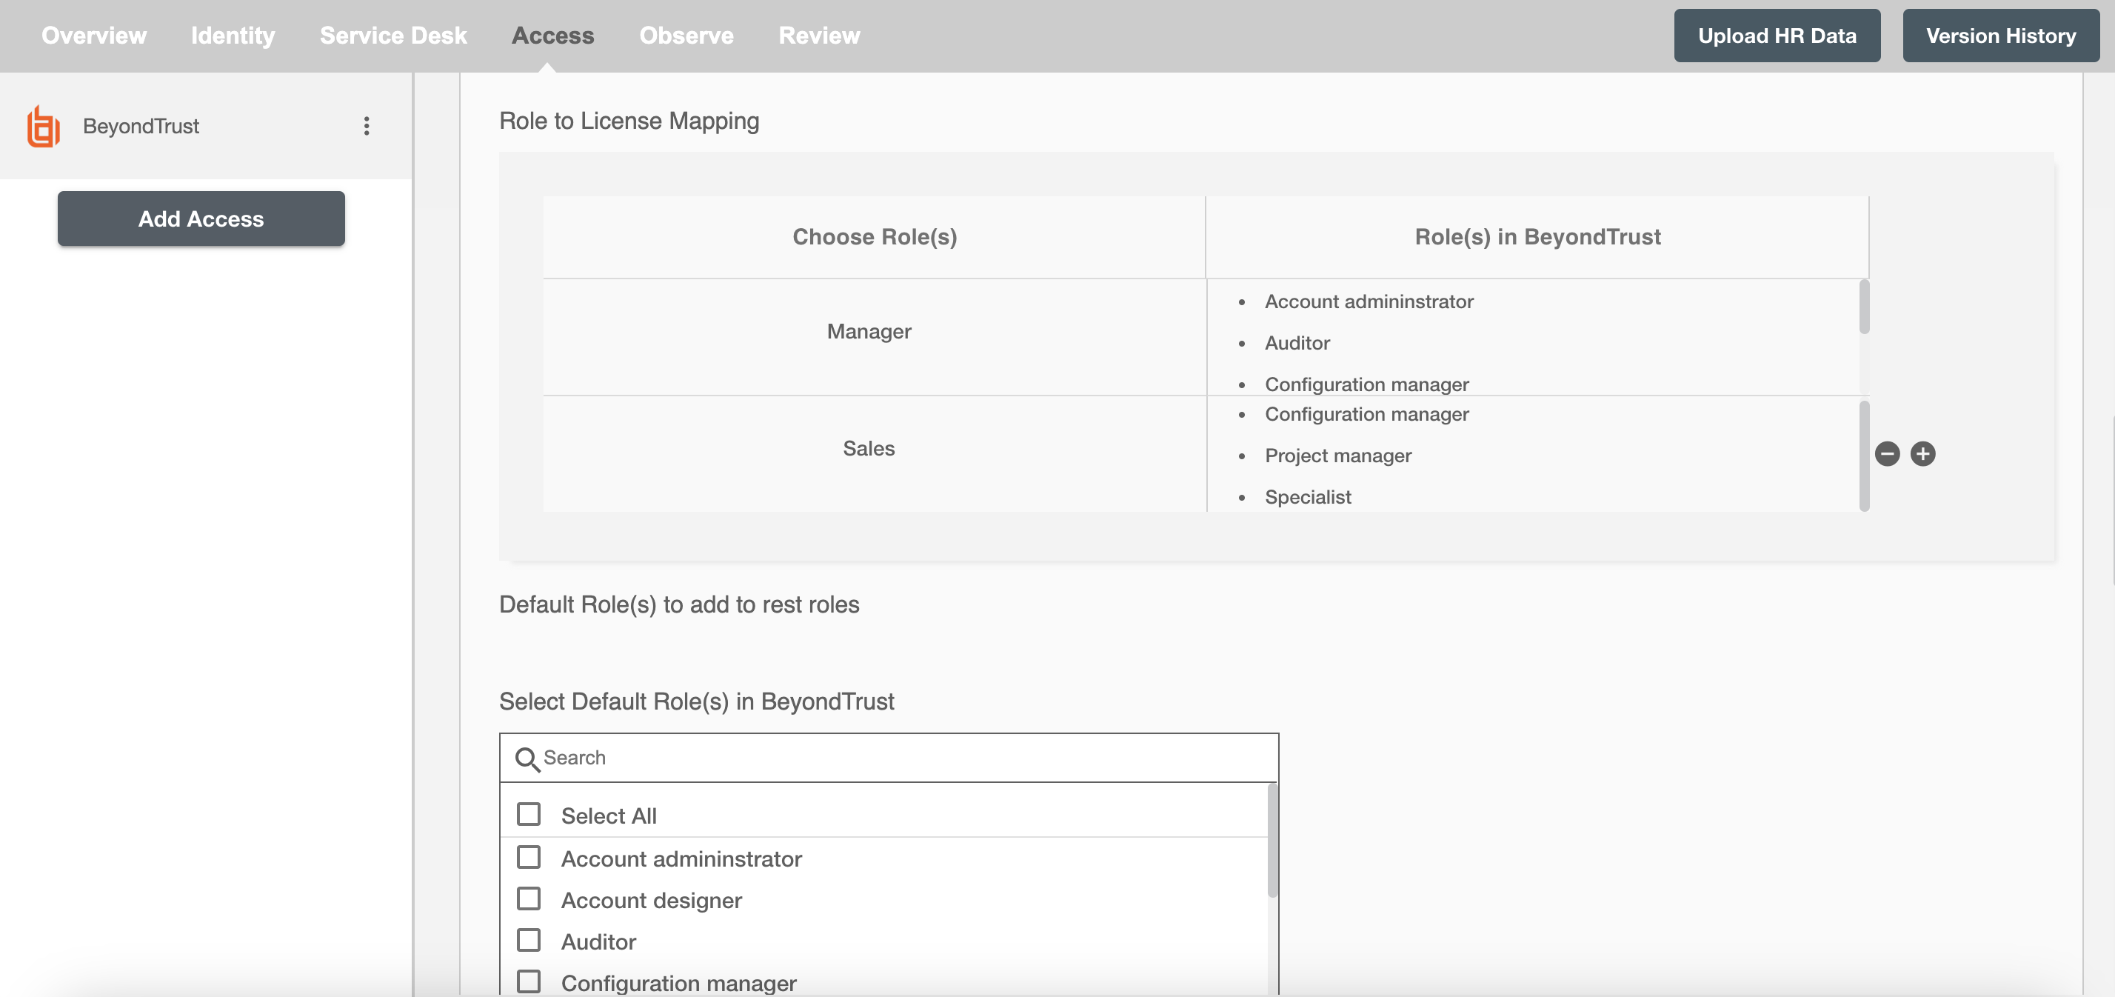Remove the Sales mapping row with minus icon
The height and width of the screenshot is (997, 2115).
click(1887, 453)
